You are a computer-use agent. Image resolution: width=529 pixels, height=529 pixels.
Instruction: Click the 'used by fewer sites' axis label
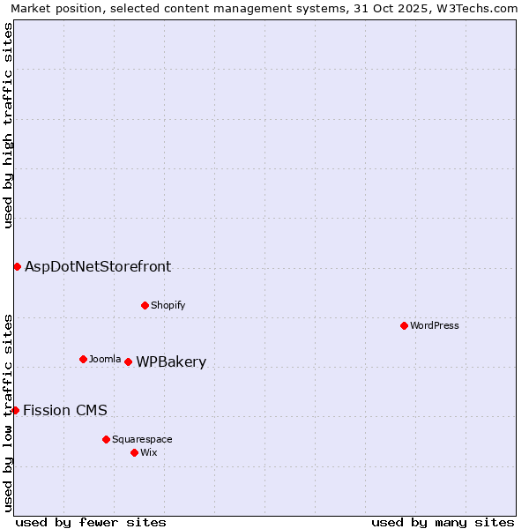[x=91, y=522]
